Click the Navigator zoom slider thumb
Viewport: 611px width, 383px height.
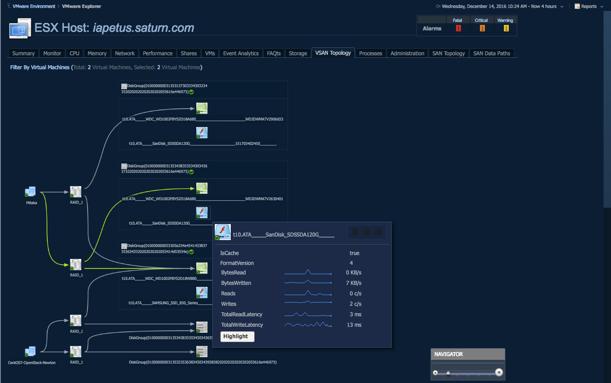point(448,373)
